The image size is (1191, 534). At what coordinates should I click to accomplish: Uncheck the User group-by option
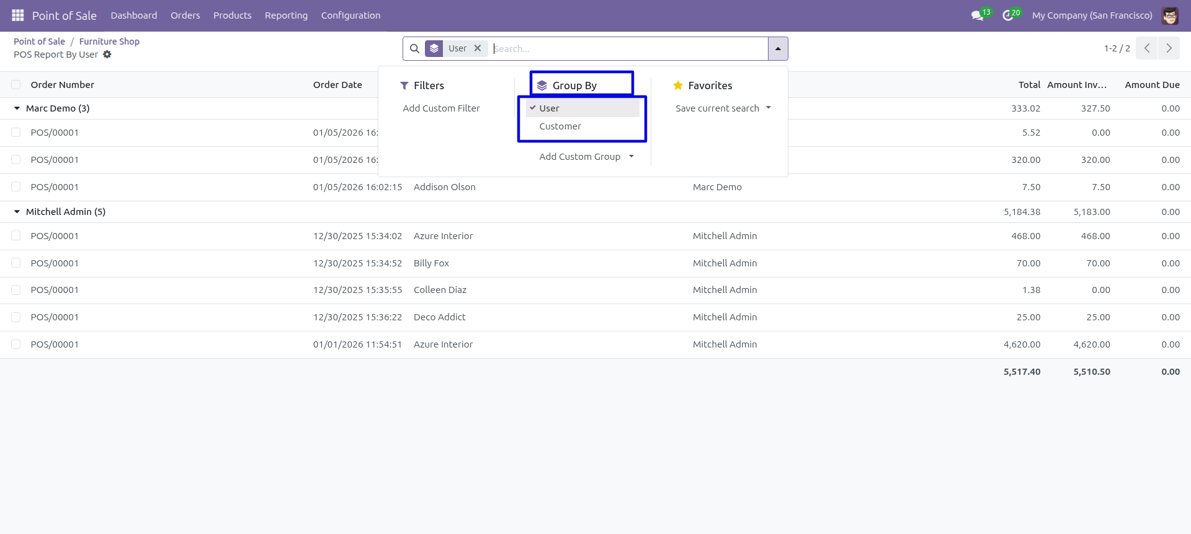(582, 108)
